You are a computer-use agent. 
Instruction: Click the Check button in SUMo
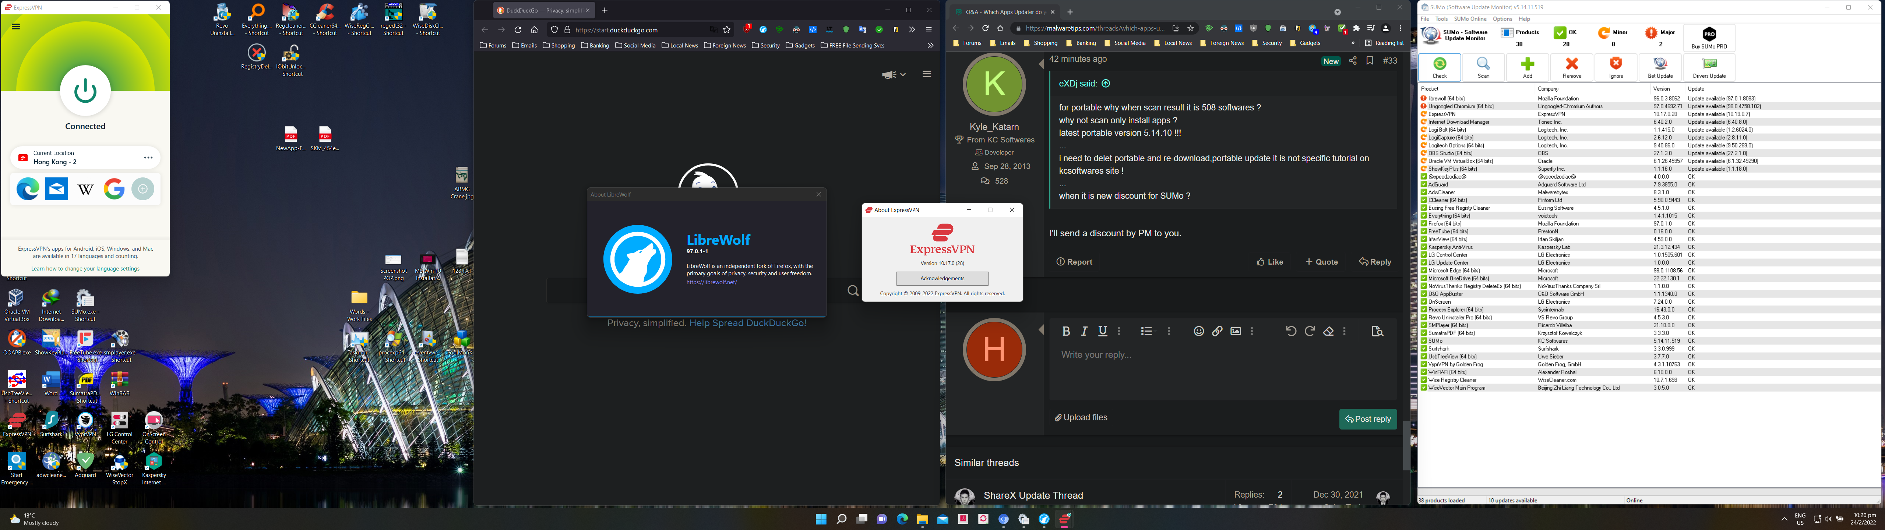point(1440,67)
